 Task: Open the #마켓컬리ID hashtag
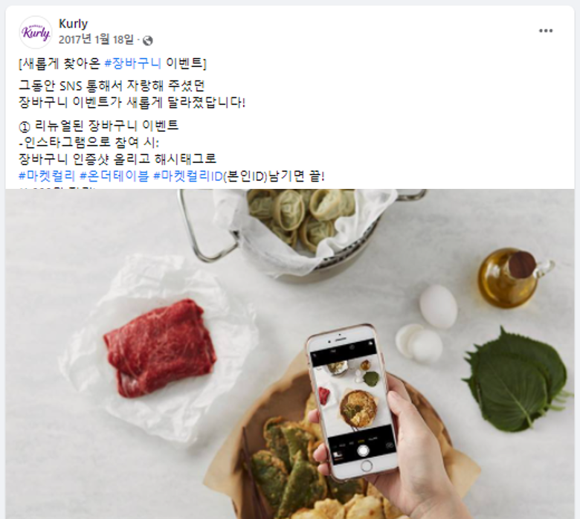click(x=188, y=175)
